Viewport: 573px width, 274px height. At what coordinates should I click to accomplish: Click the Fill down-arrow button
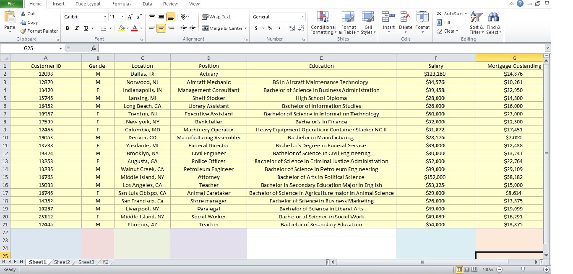tap(445, 23)
